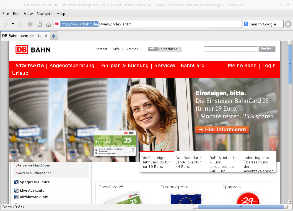This screenshot has height=211, width=293.
Task: Click the Forward navigation arrow
Action: [x=20, y=24]
